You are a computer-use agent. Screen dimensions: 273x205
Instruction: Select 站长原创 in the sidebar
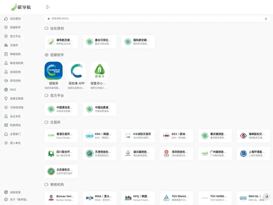pos(15,19)
